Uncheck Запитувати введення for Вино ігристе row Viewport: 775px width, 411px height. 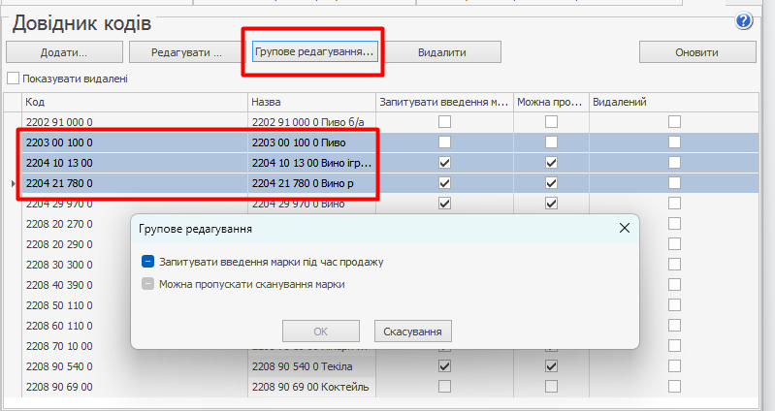tap(444, 163)
